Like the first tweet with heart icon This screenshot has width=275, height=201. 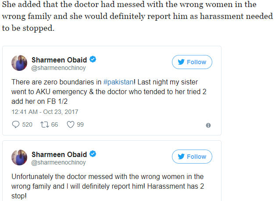point(70,124)
